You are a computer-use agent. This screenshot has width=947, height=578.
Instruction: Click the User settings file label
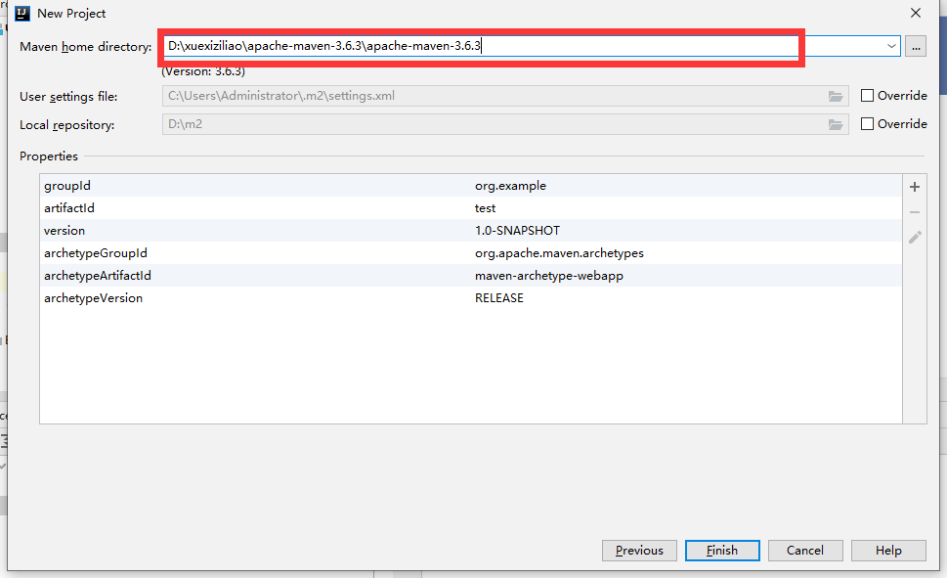(68, 97)
